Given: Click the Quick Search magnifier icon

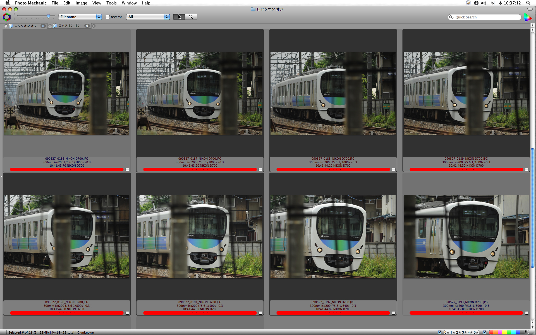Looking at the screenshot, I should (451, 17).
